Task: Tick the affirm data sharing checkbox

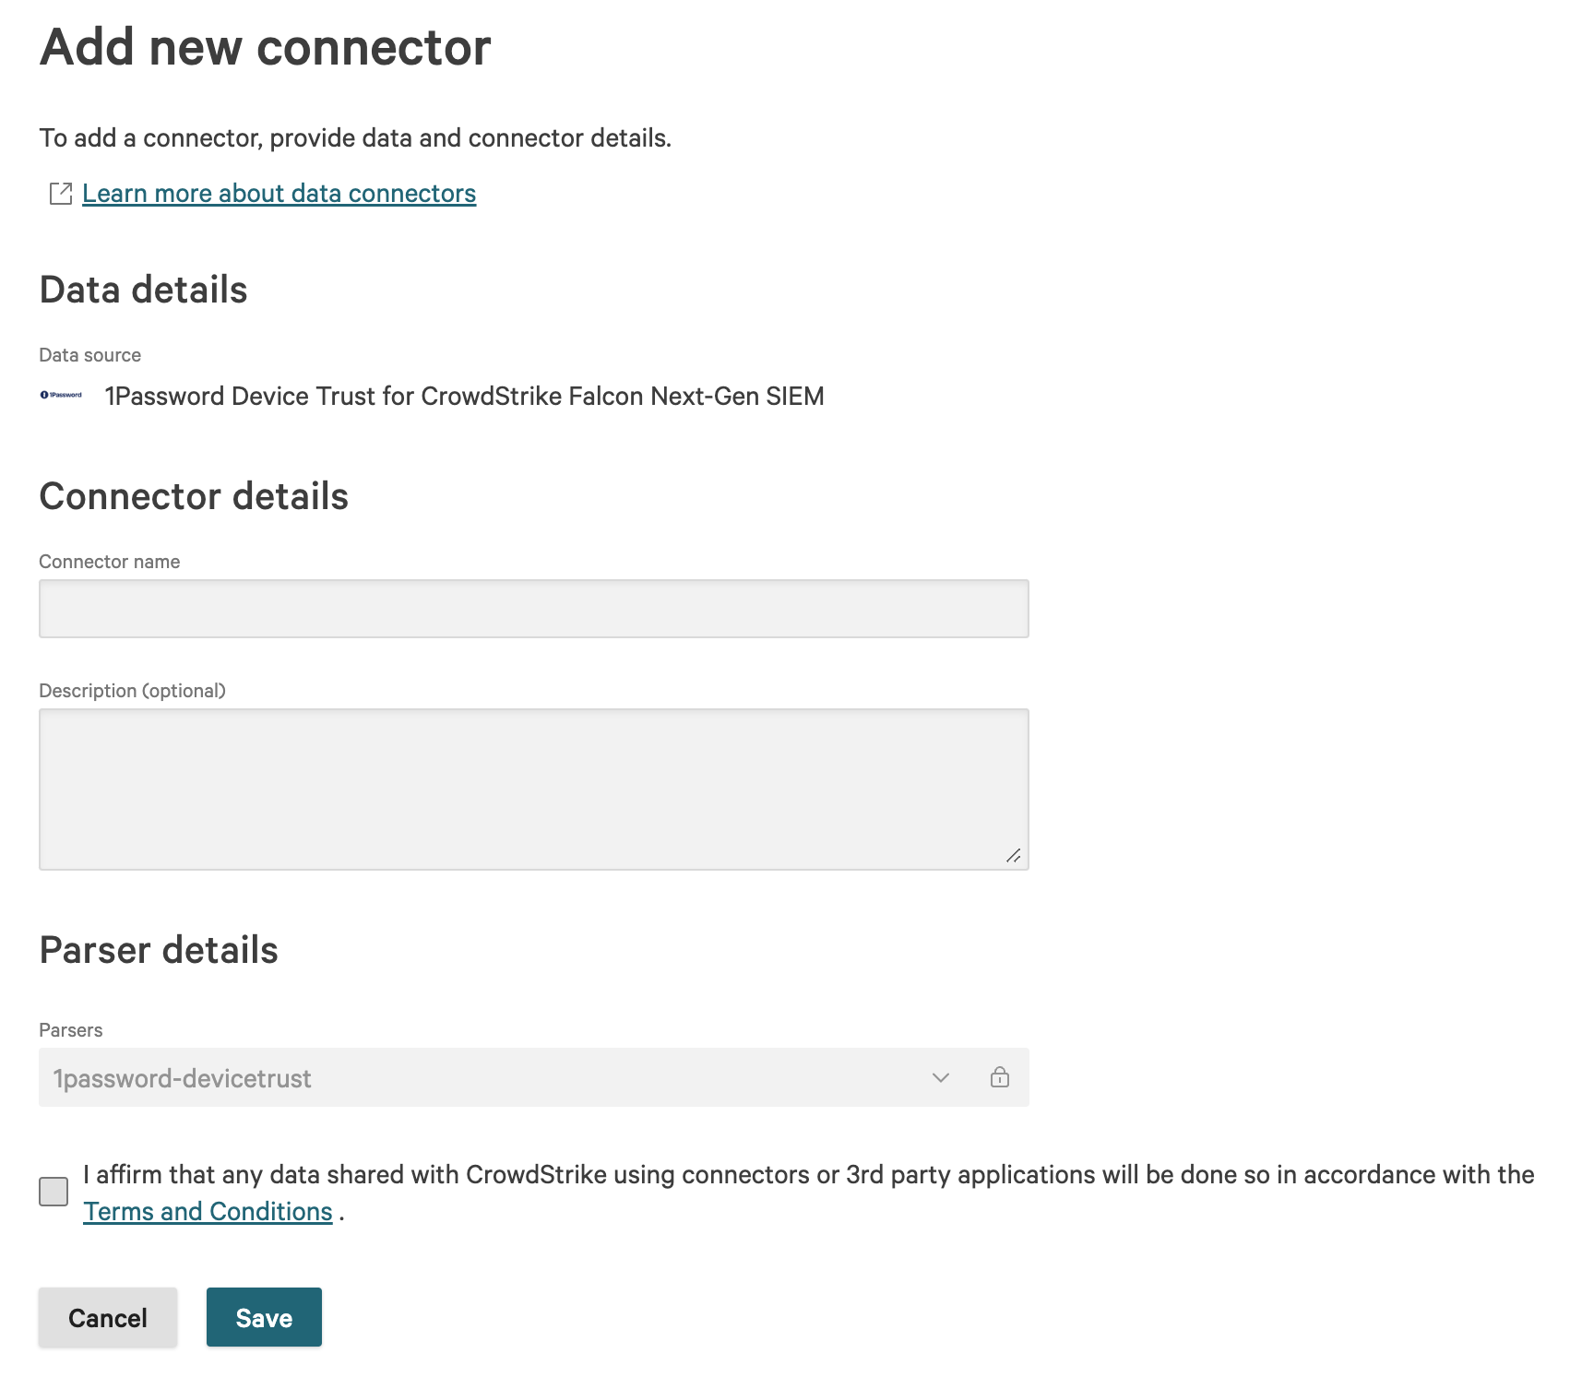Action: 54,1192
